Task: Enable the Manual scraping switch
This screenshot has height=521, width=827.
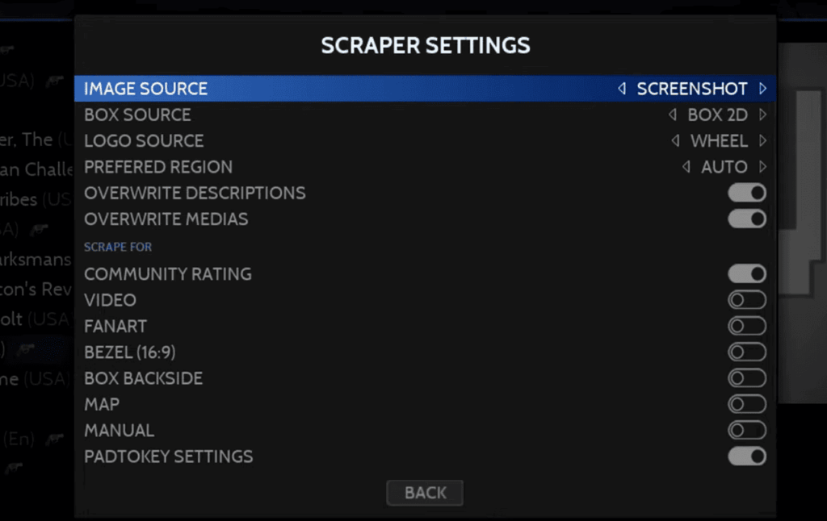Action: (x=747, y=430)
